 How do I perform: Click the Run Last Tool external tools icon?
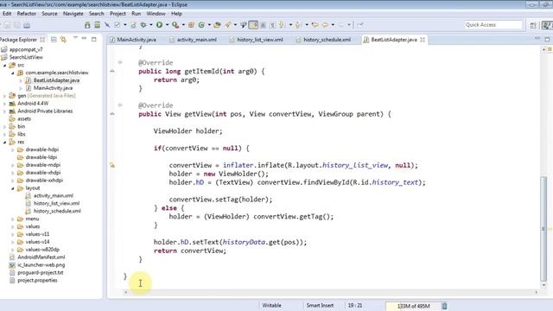click(x=175, y=25)
